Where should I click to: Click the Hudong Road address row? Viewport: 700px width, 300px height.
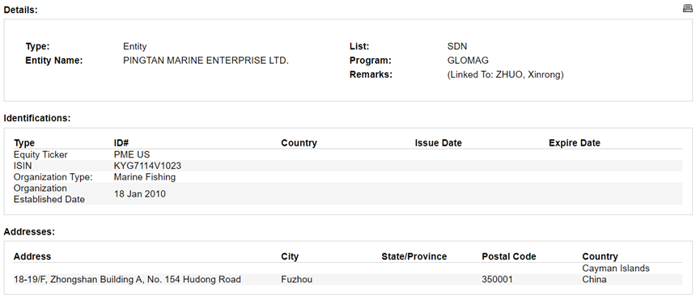click(x=348, y=280)
